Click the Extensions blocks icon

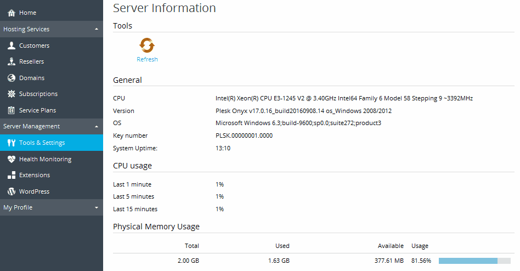(x=12, y=175)
